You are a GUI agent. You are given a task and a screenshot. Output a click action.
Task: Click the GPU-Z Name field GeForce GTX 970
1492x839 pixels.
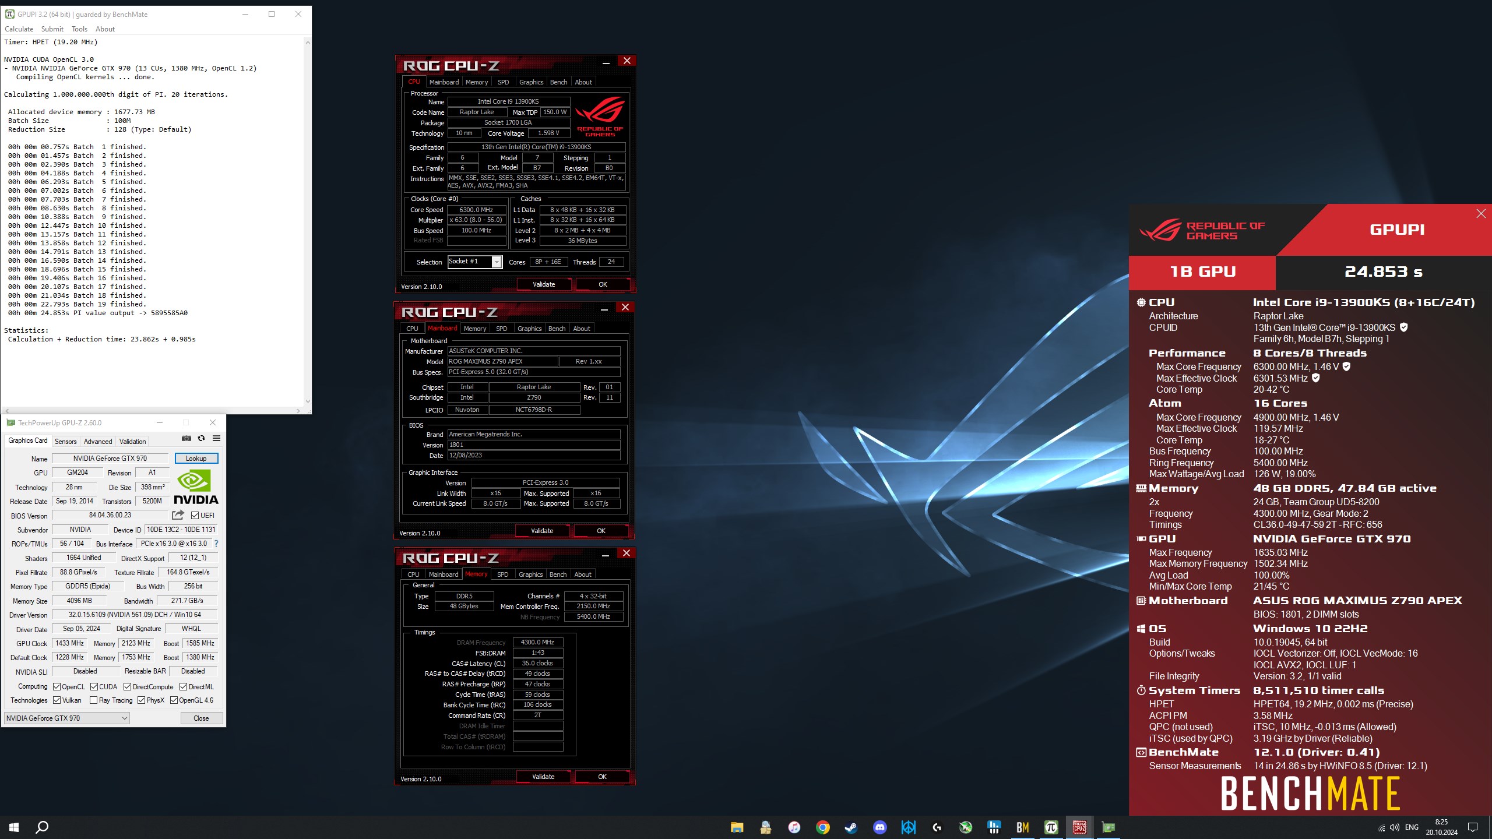110,459
